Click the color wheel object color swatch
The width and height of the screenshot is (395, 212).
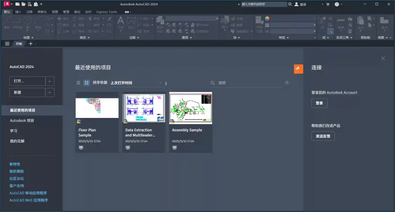(267, 18)
